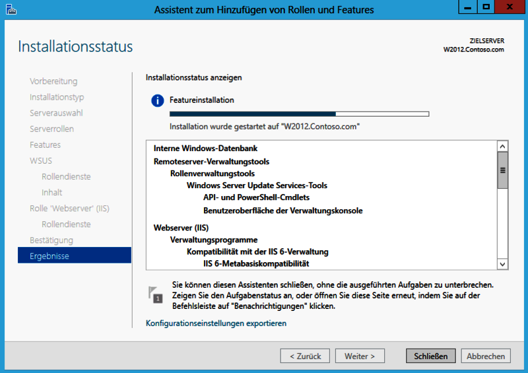
Task: Click the scrollbar thumb in feature list
Action: 502,170
